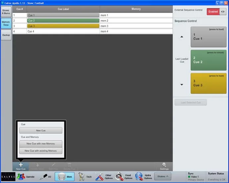Select the green Cue 2 label

63,21
